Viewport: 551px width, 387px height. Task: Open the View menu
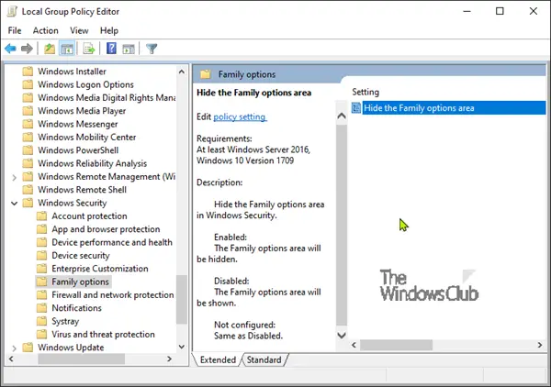click(x=79, y=30)
